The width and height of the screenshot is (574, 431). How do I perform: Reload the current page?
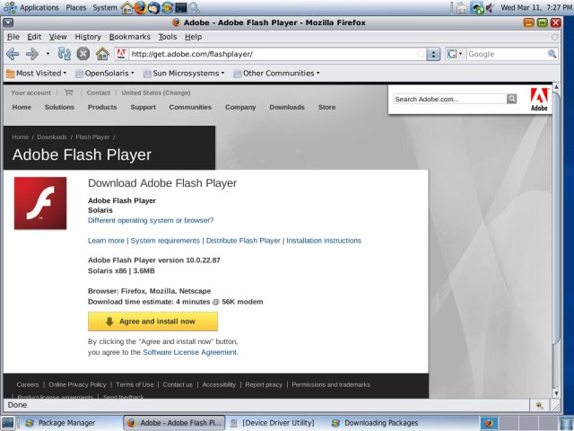pyautogui.click(x=64, y=54)
